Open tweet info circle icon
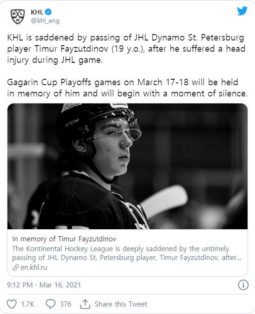 click(x=243, y=285)
